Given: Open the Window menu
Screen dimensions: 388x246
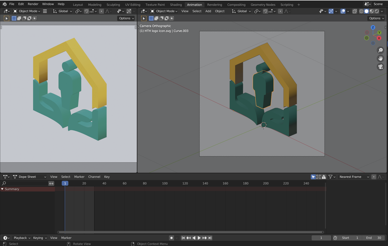Looking at the screenshot, I should coord(48,4).
